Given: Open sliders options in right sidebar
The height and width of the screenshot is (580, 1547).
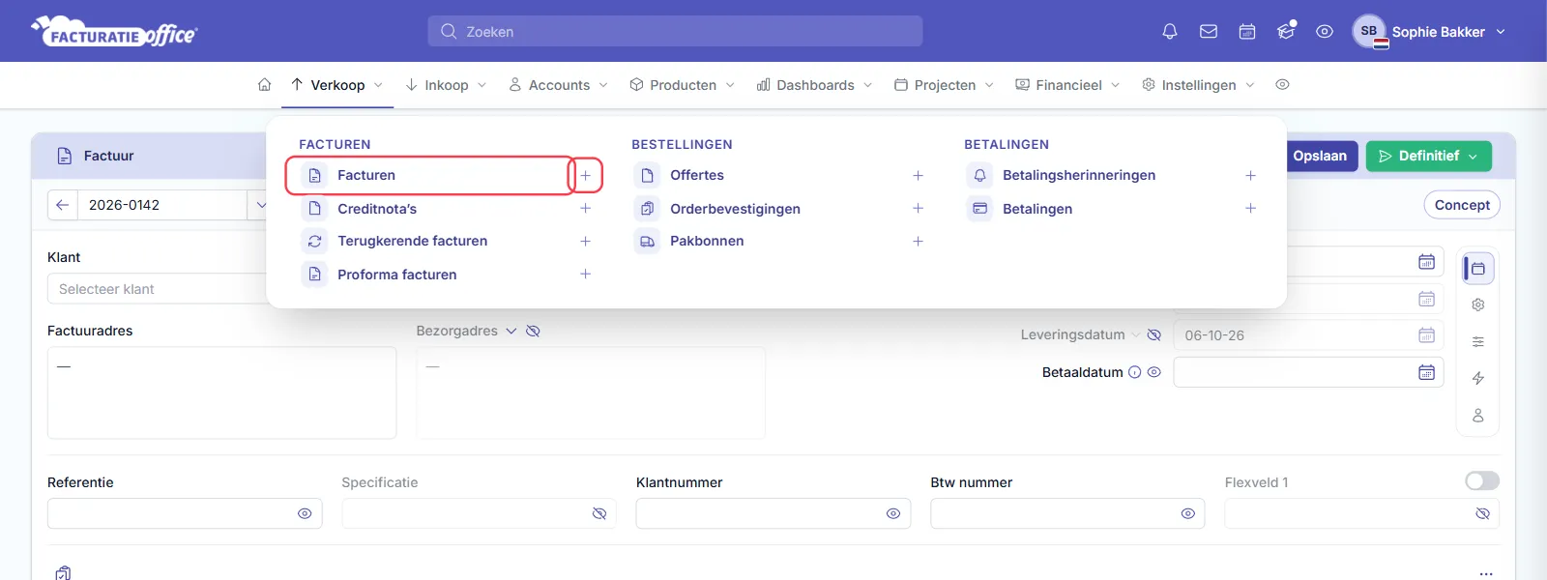Looking at the screenshot, I should 1477,341.
